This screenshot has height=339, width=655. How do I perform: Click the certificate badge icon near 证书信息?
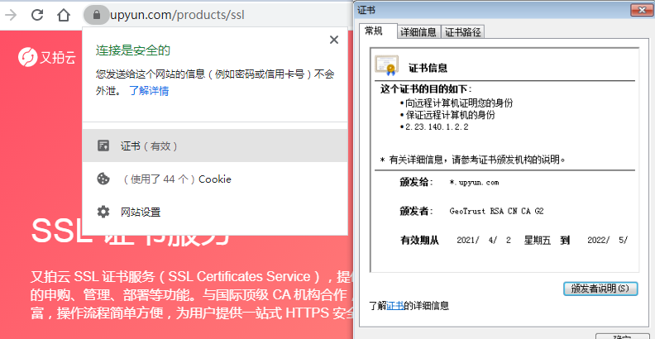(x=387, y=65)
